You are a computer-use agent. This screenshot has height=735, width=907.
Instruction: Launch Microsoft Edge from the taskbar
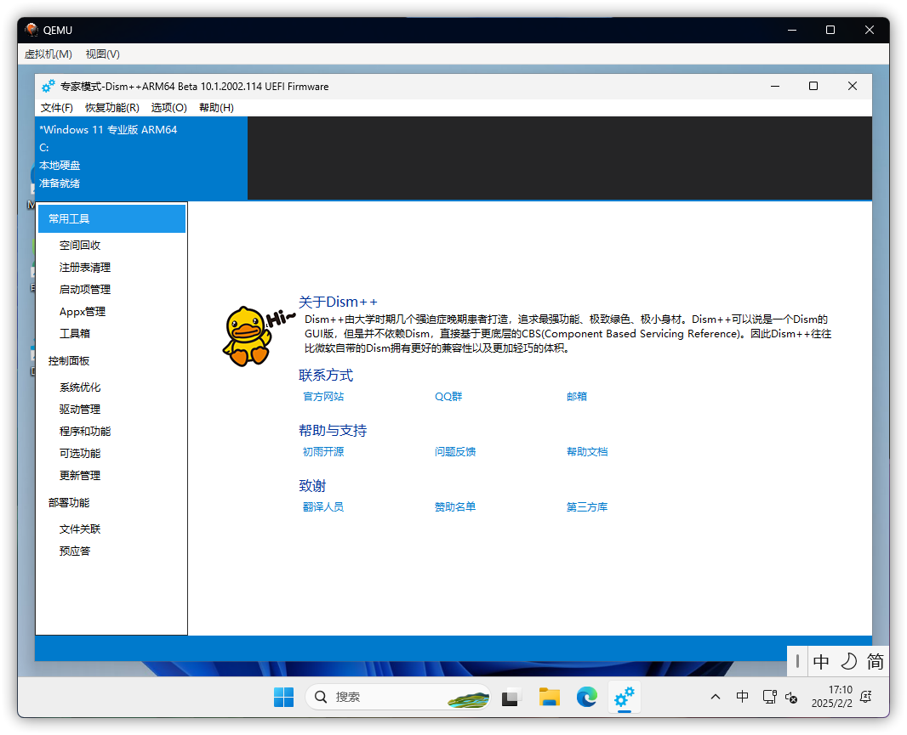pyautogui.click(x=586, y=697)
